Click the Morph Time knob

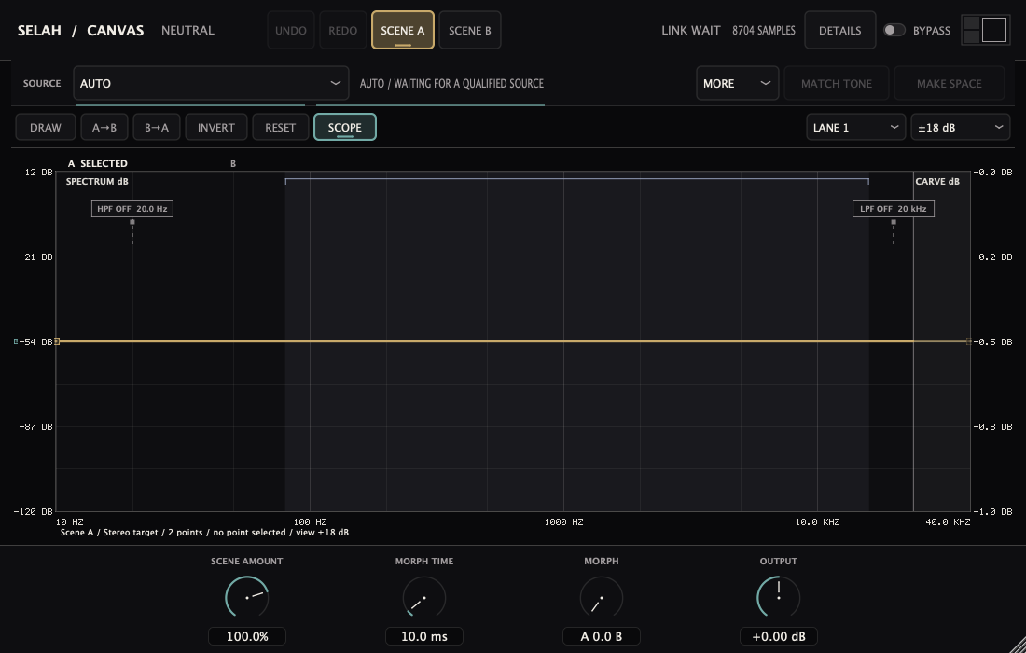424,597
